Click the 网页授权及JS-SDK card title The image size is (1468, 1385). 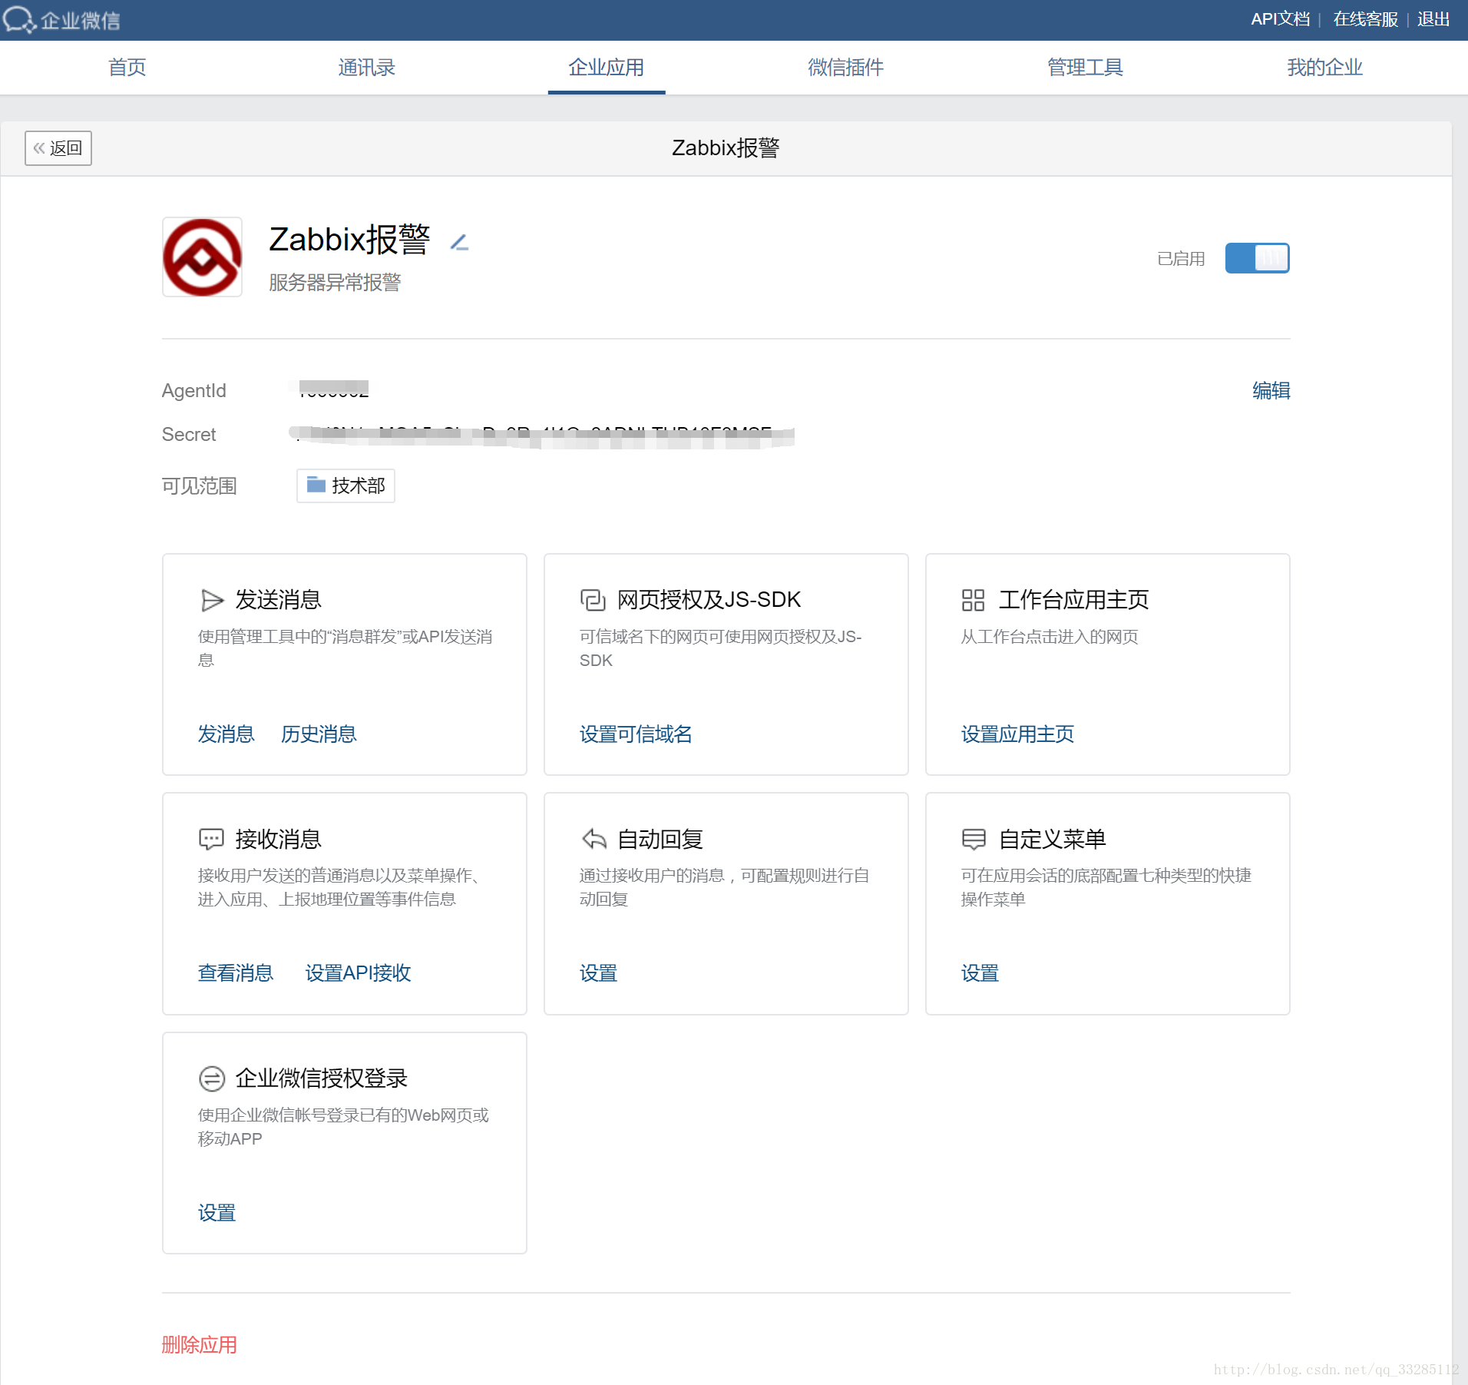click(x=709, y=600)
